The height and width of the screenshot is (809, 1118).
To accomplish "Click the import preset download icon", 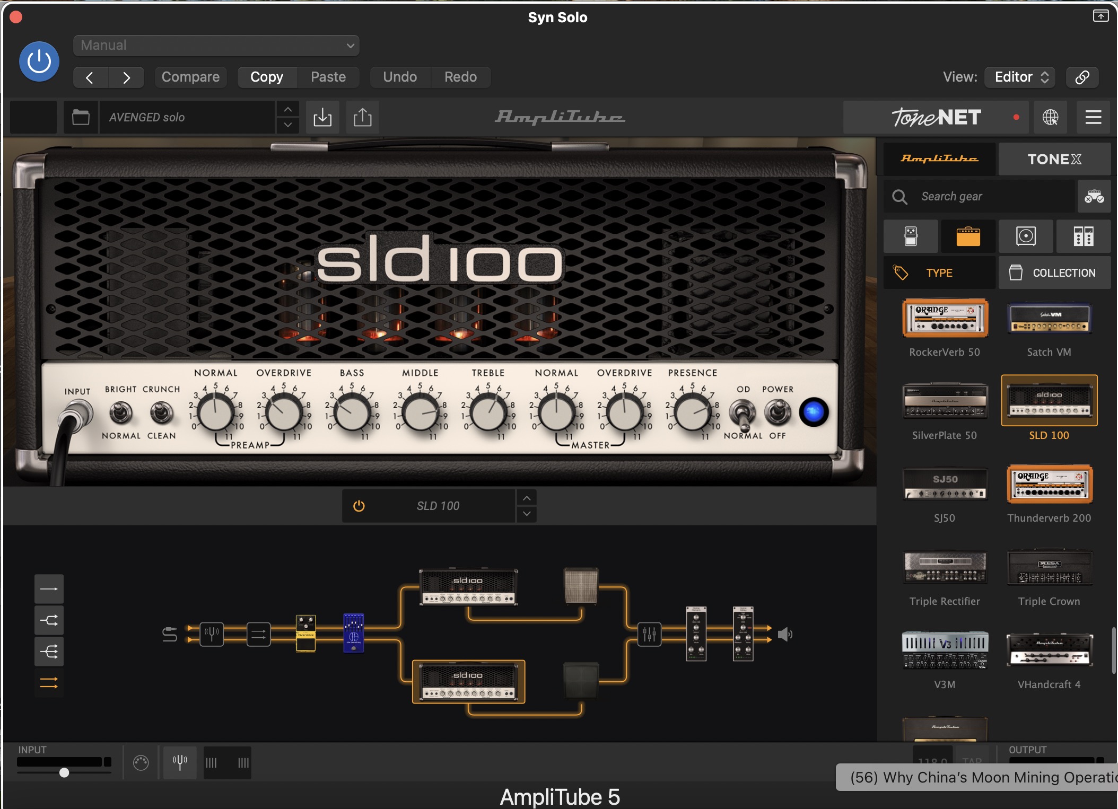I will click(x=322, y=117).
